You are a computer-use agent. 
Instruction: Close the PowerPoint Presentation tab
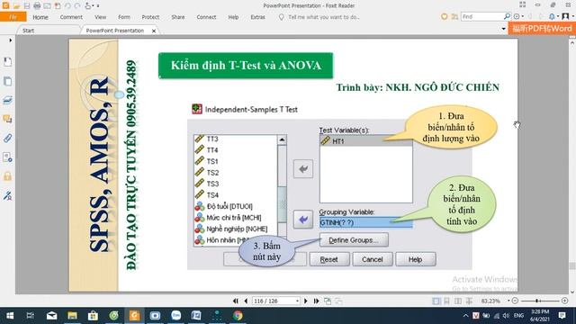pyautogui.click(x=154, y=31)
